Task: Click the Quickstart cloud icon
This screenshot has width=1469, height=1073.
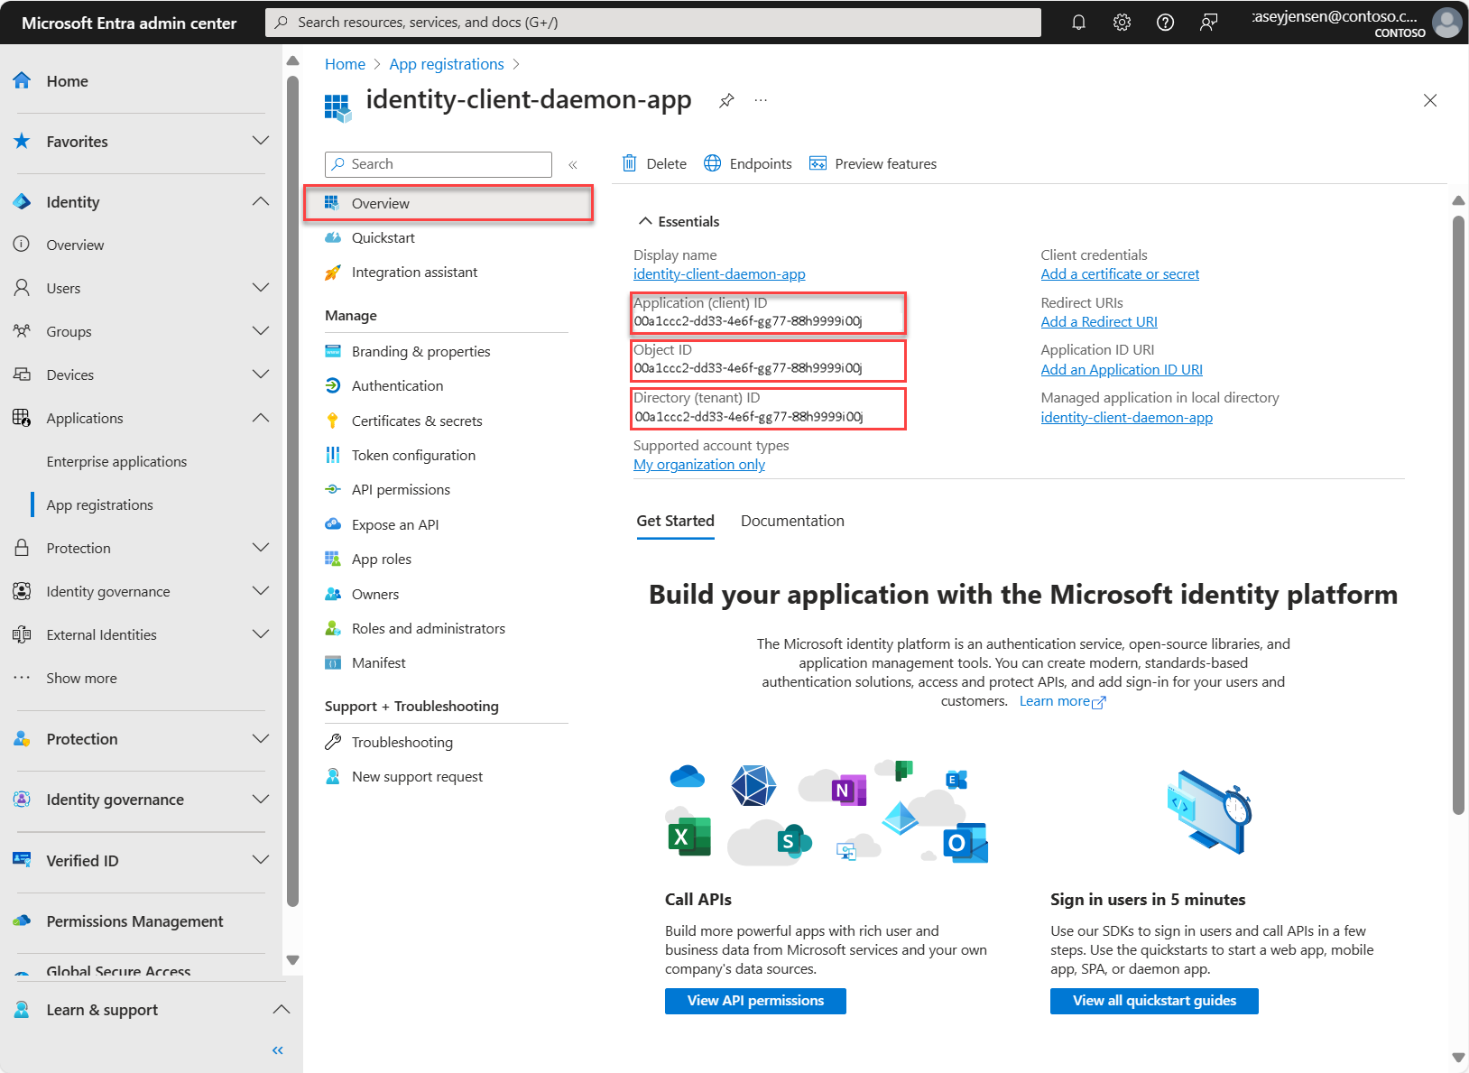Action: pyautogui.click(x=333, y=237)
